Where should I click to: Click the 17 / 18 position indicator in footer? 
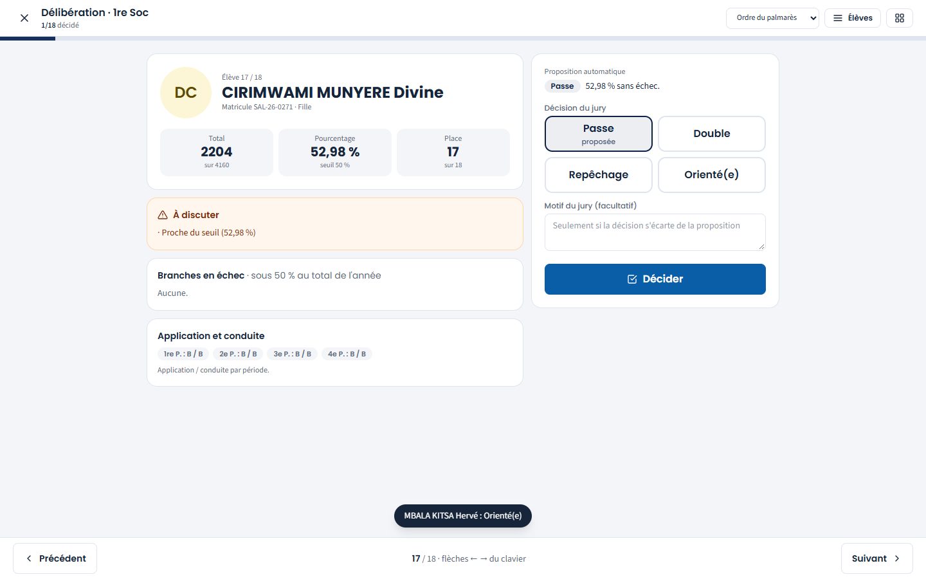click(x=424, y=558)
